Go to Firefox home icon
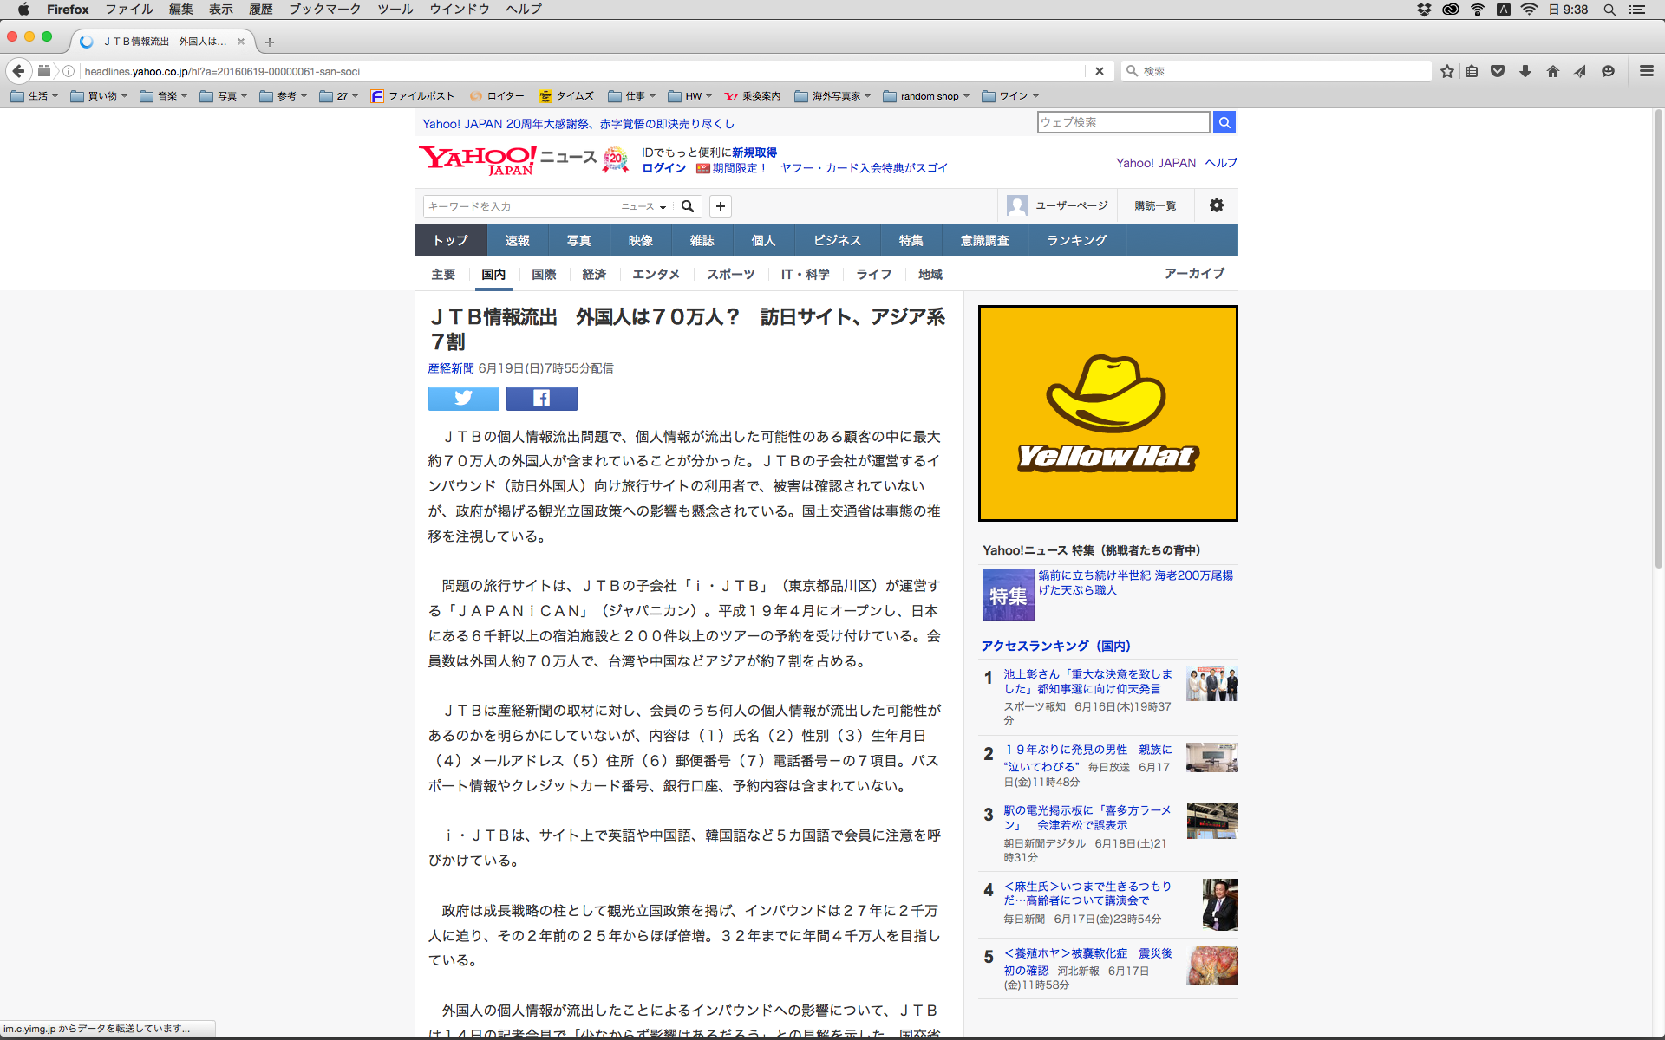 click(x=1552, y=71)
